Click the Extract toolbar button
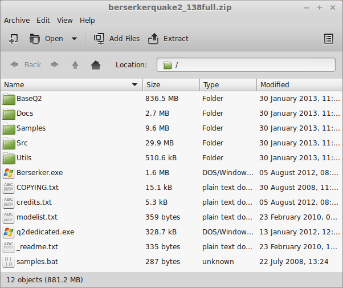The width and height of the screenshot is (343, 288). coord(168,39)
